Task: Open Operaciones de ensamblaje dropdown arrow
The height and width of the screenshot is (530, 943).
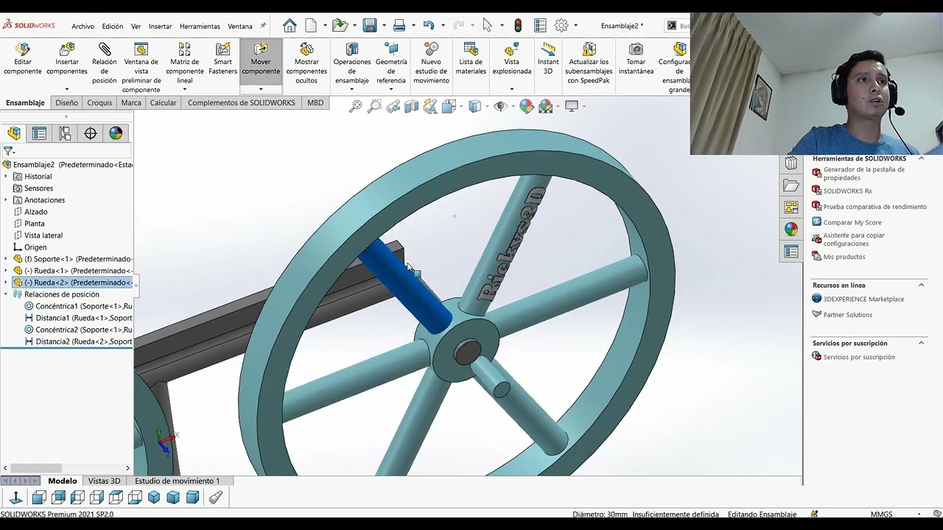Action: tap(352, 89)
